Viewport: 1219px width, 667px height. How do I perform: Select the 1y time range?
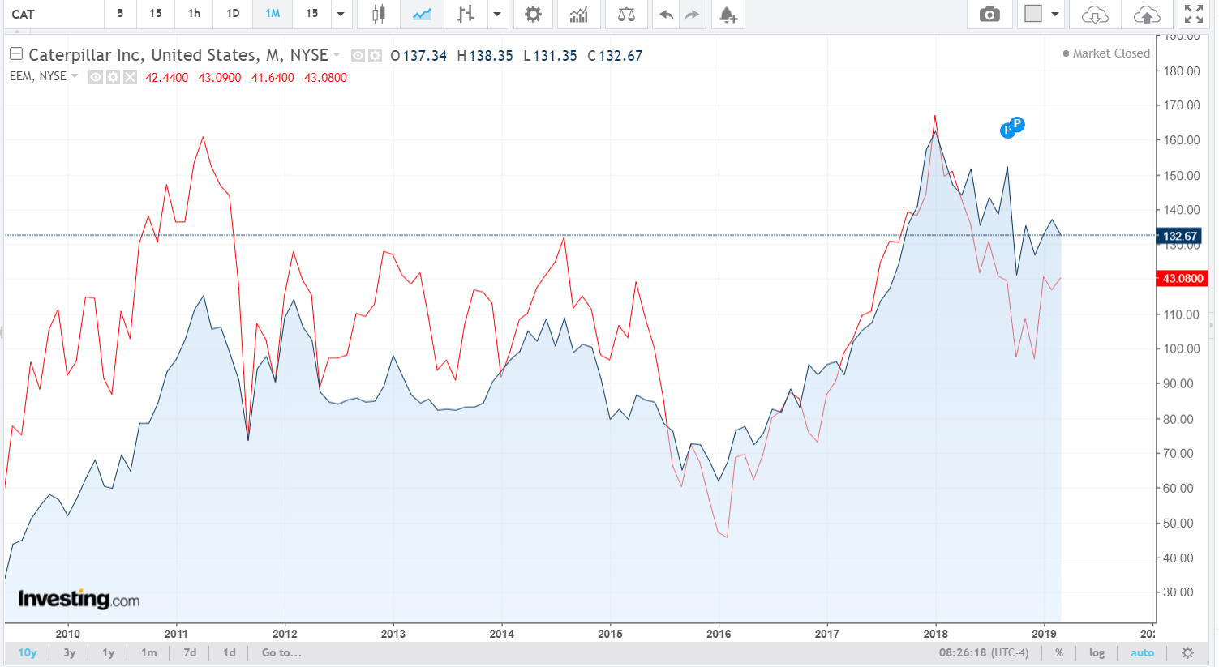[109, 652]
